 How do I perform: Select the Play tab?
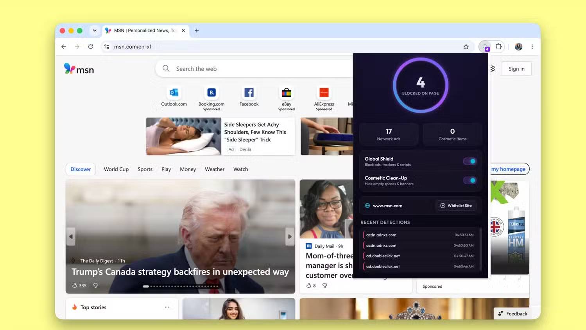point(166,169)
